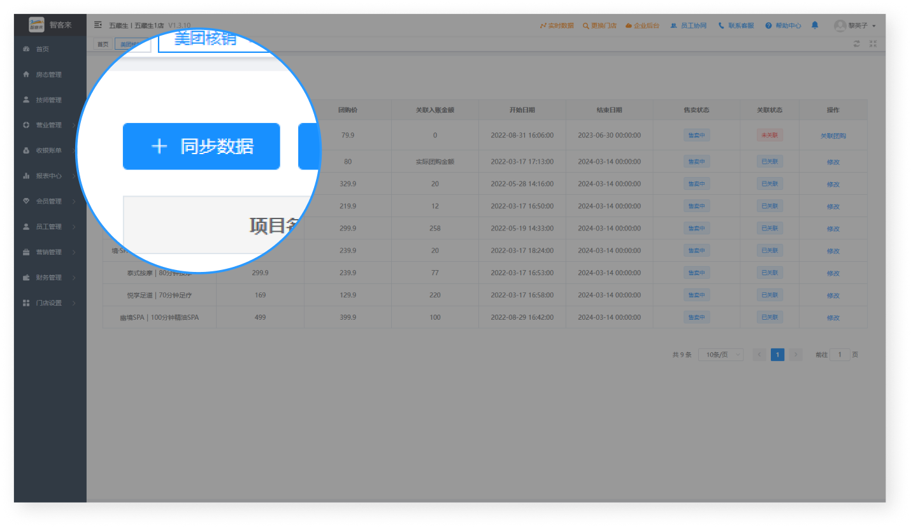
Task: Collapse the sidebar with the menu fold icon
Action: point(98,25)
